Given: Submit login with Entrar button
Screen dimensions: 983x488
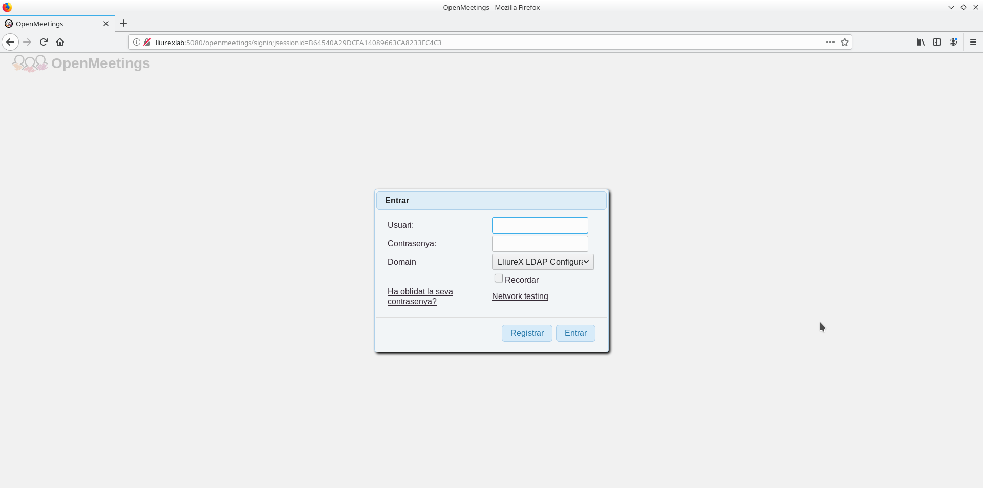Looking at the screenshot, I should coord(575,333).
